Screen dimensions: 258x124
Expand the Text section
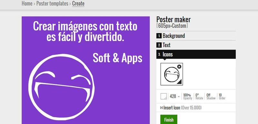tap(196, 45)
